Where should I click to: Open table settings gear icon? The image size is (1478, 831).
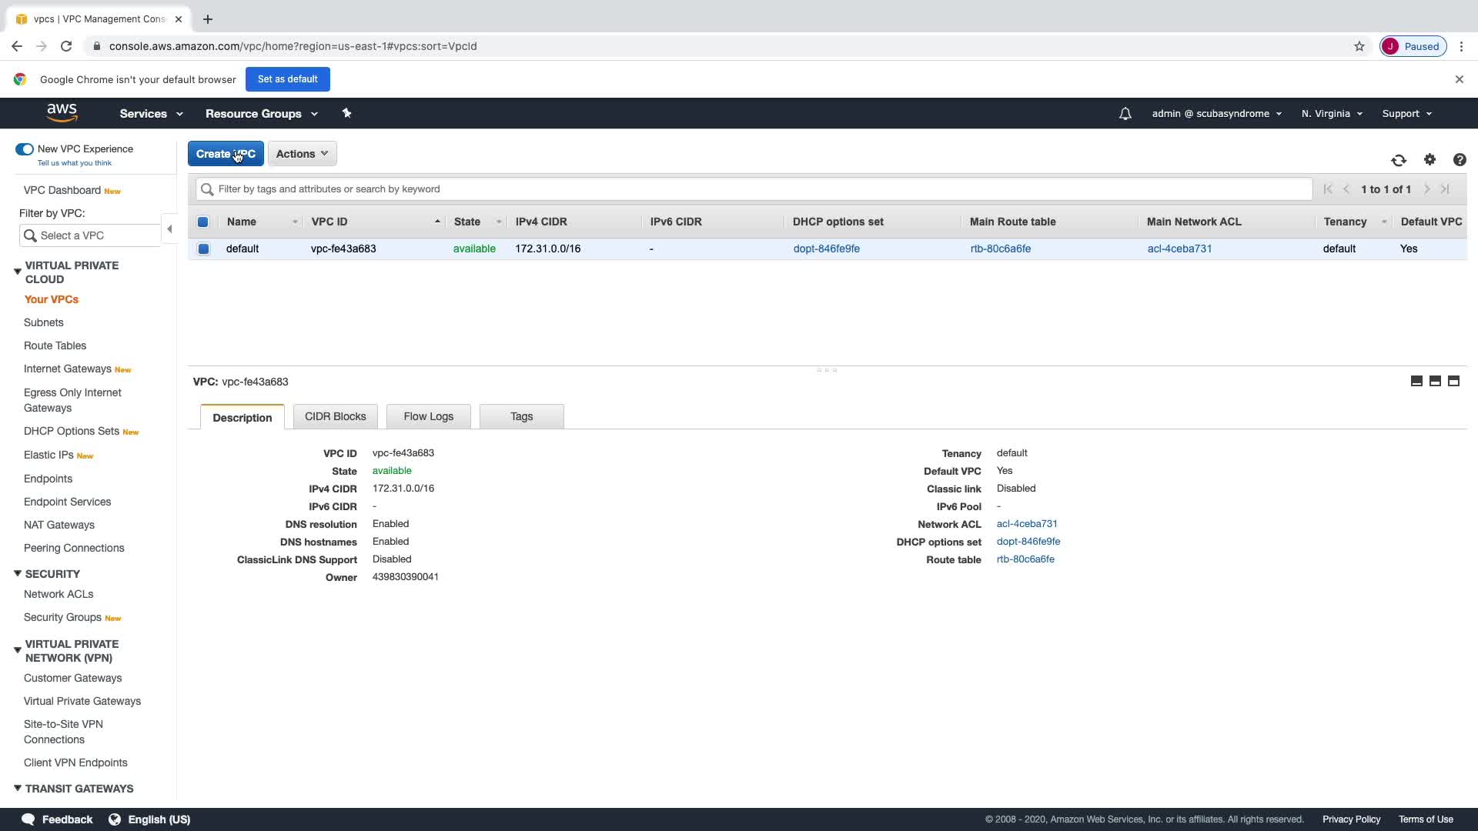click(1430, 159)
